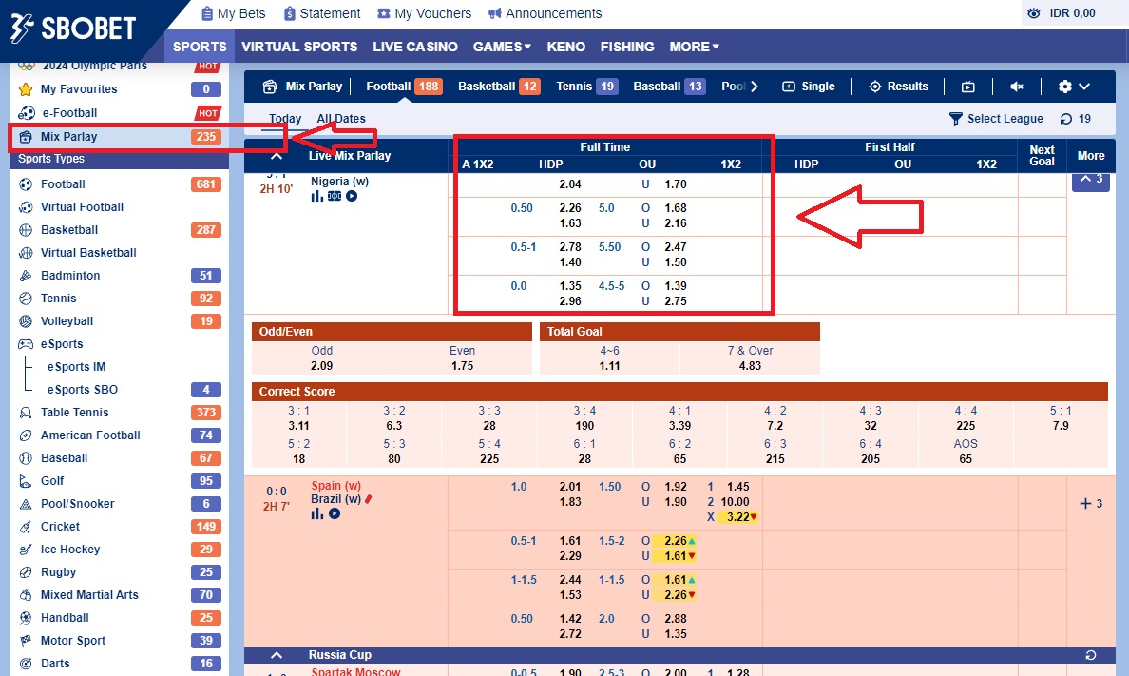Click the Tennis sidebar icon
This screenshot has width=1129, height=676.
[x=26, y=299]
